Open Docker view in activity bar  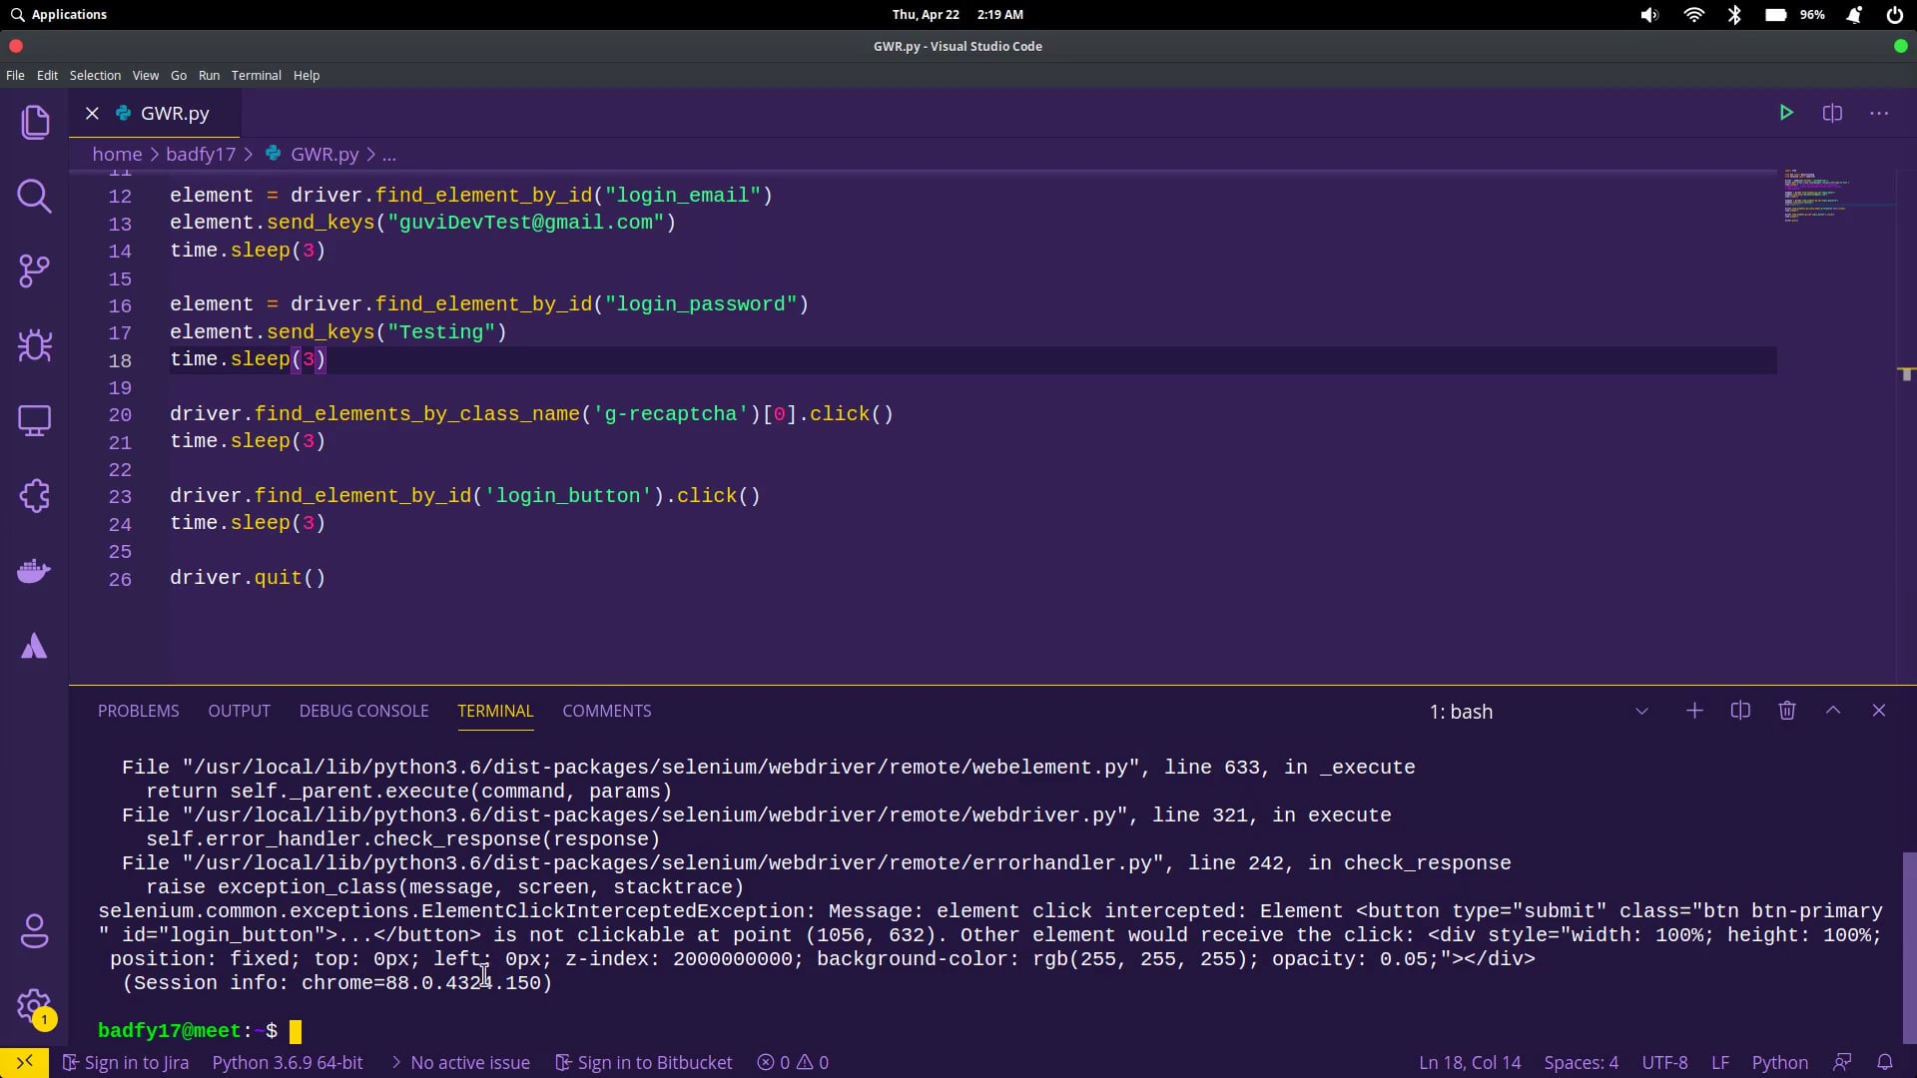[x=35, y=570]
